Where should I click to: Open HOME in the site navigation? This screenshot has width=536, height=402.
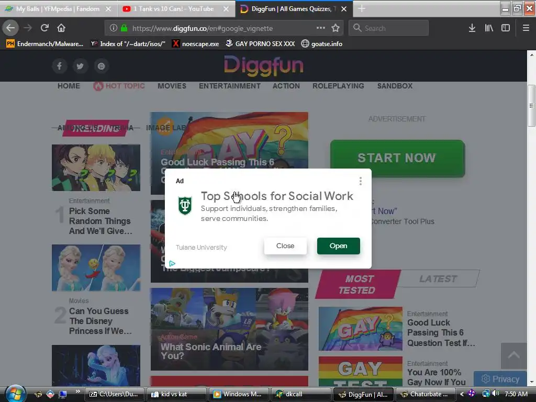pyautogui.click(x=69, y=86)
